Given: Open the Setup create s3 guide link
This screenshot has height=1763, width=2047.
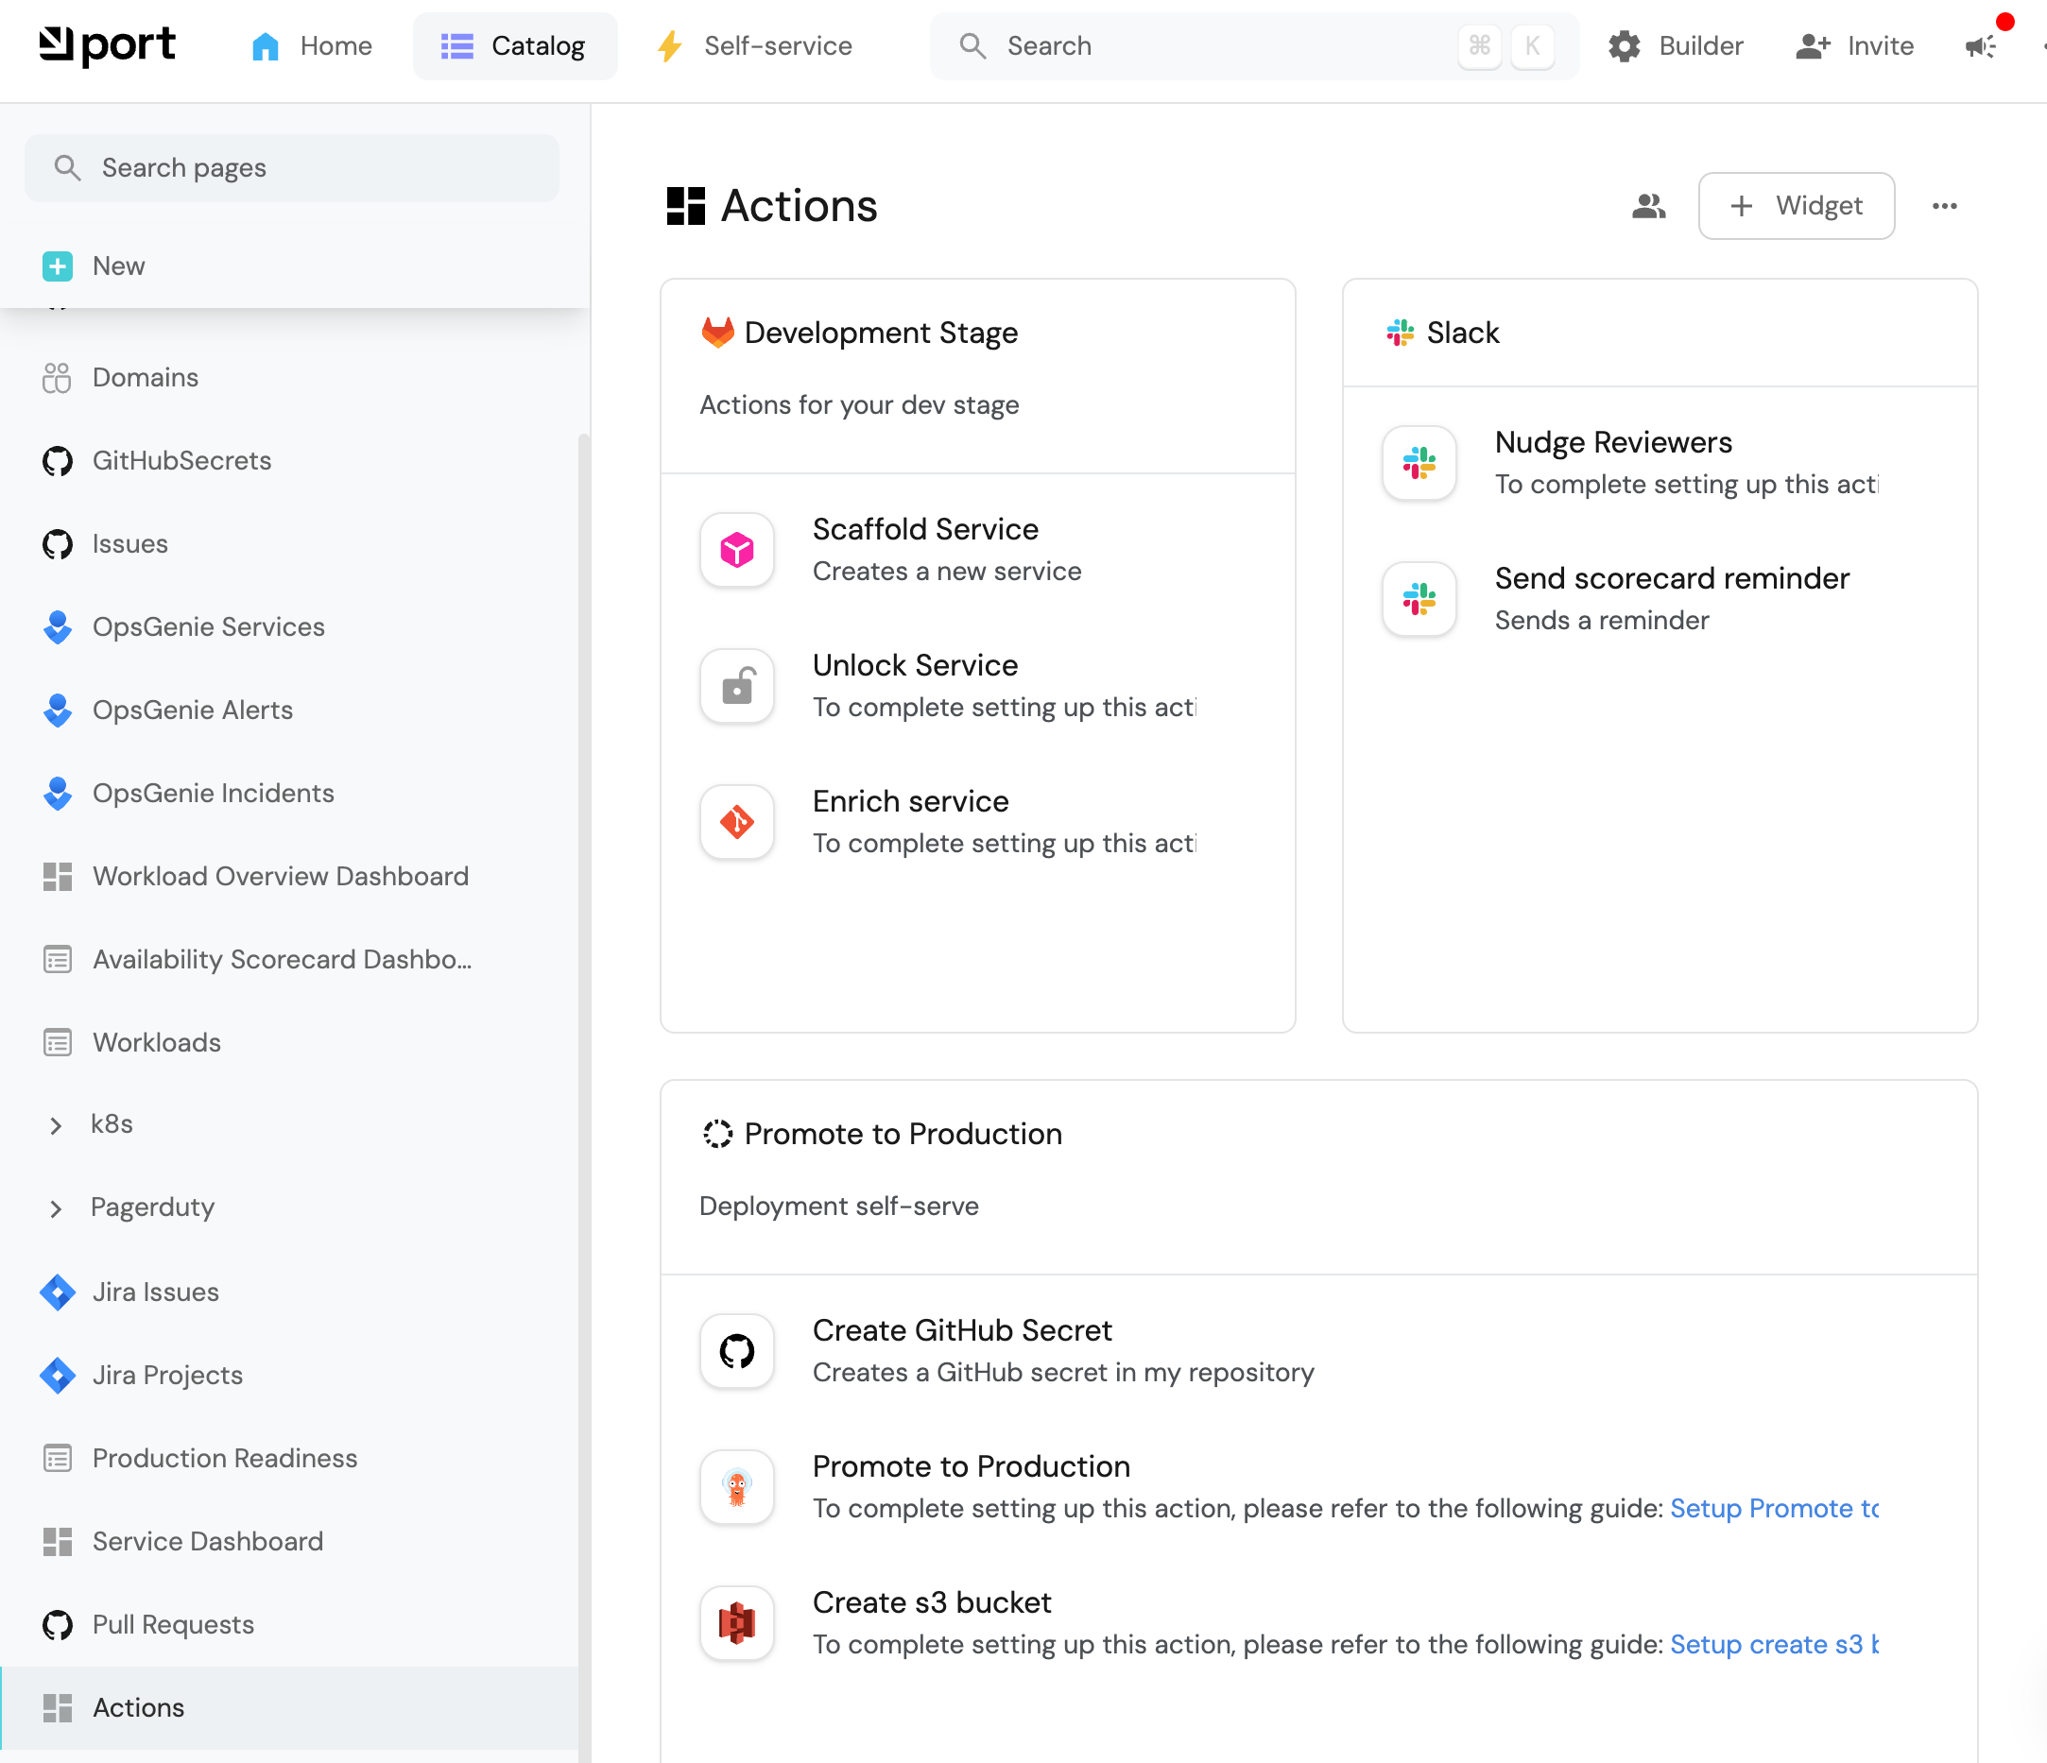Looking at the screenshot, I should pyautogui.click(x=1774, y=1645).
